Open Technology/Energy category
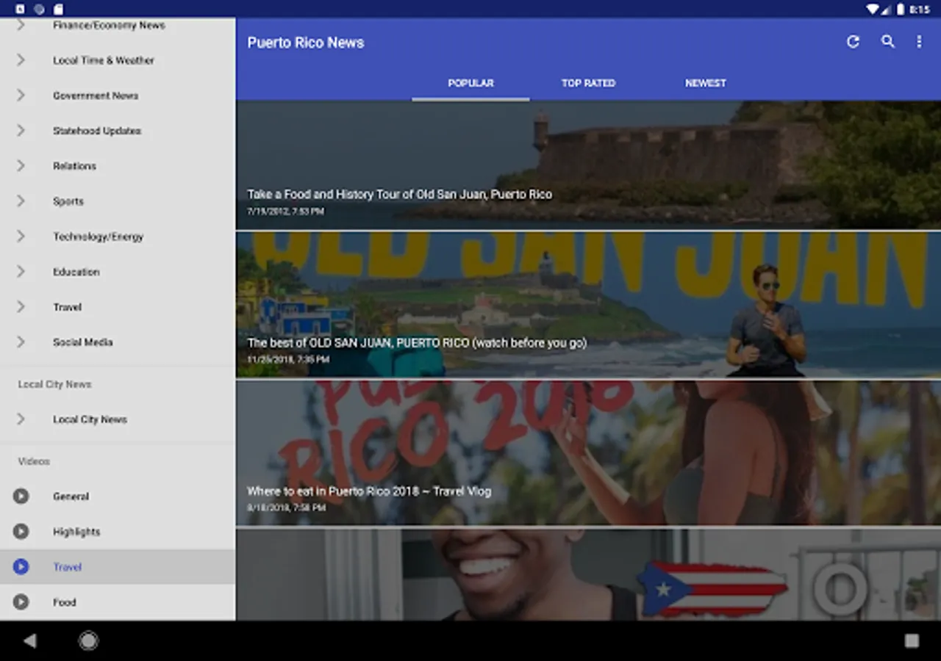This screenshot has height=661, width=941. [x=118, y=236]
